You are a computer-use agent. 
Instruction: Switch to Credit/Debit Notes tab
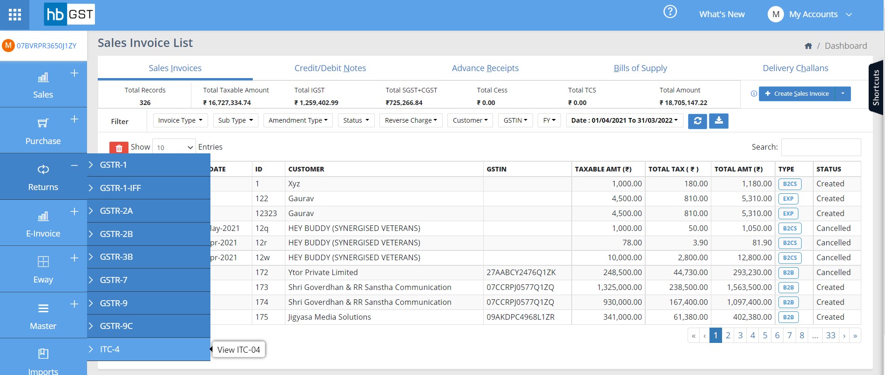[x=330, y=68]
